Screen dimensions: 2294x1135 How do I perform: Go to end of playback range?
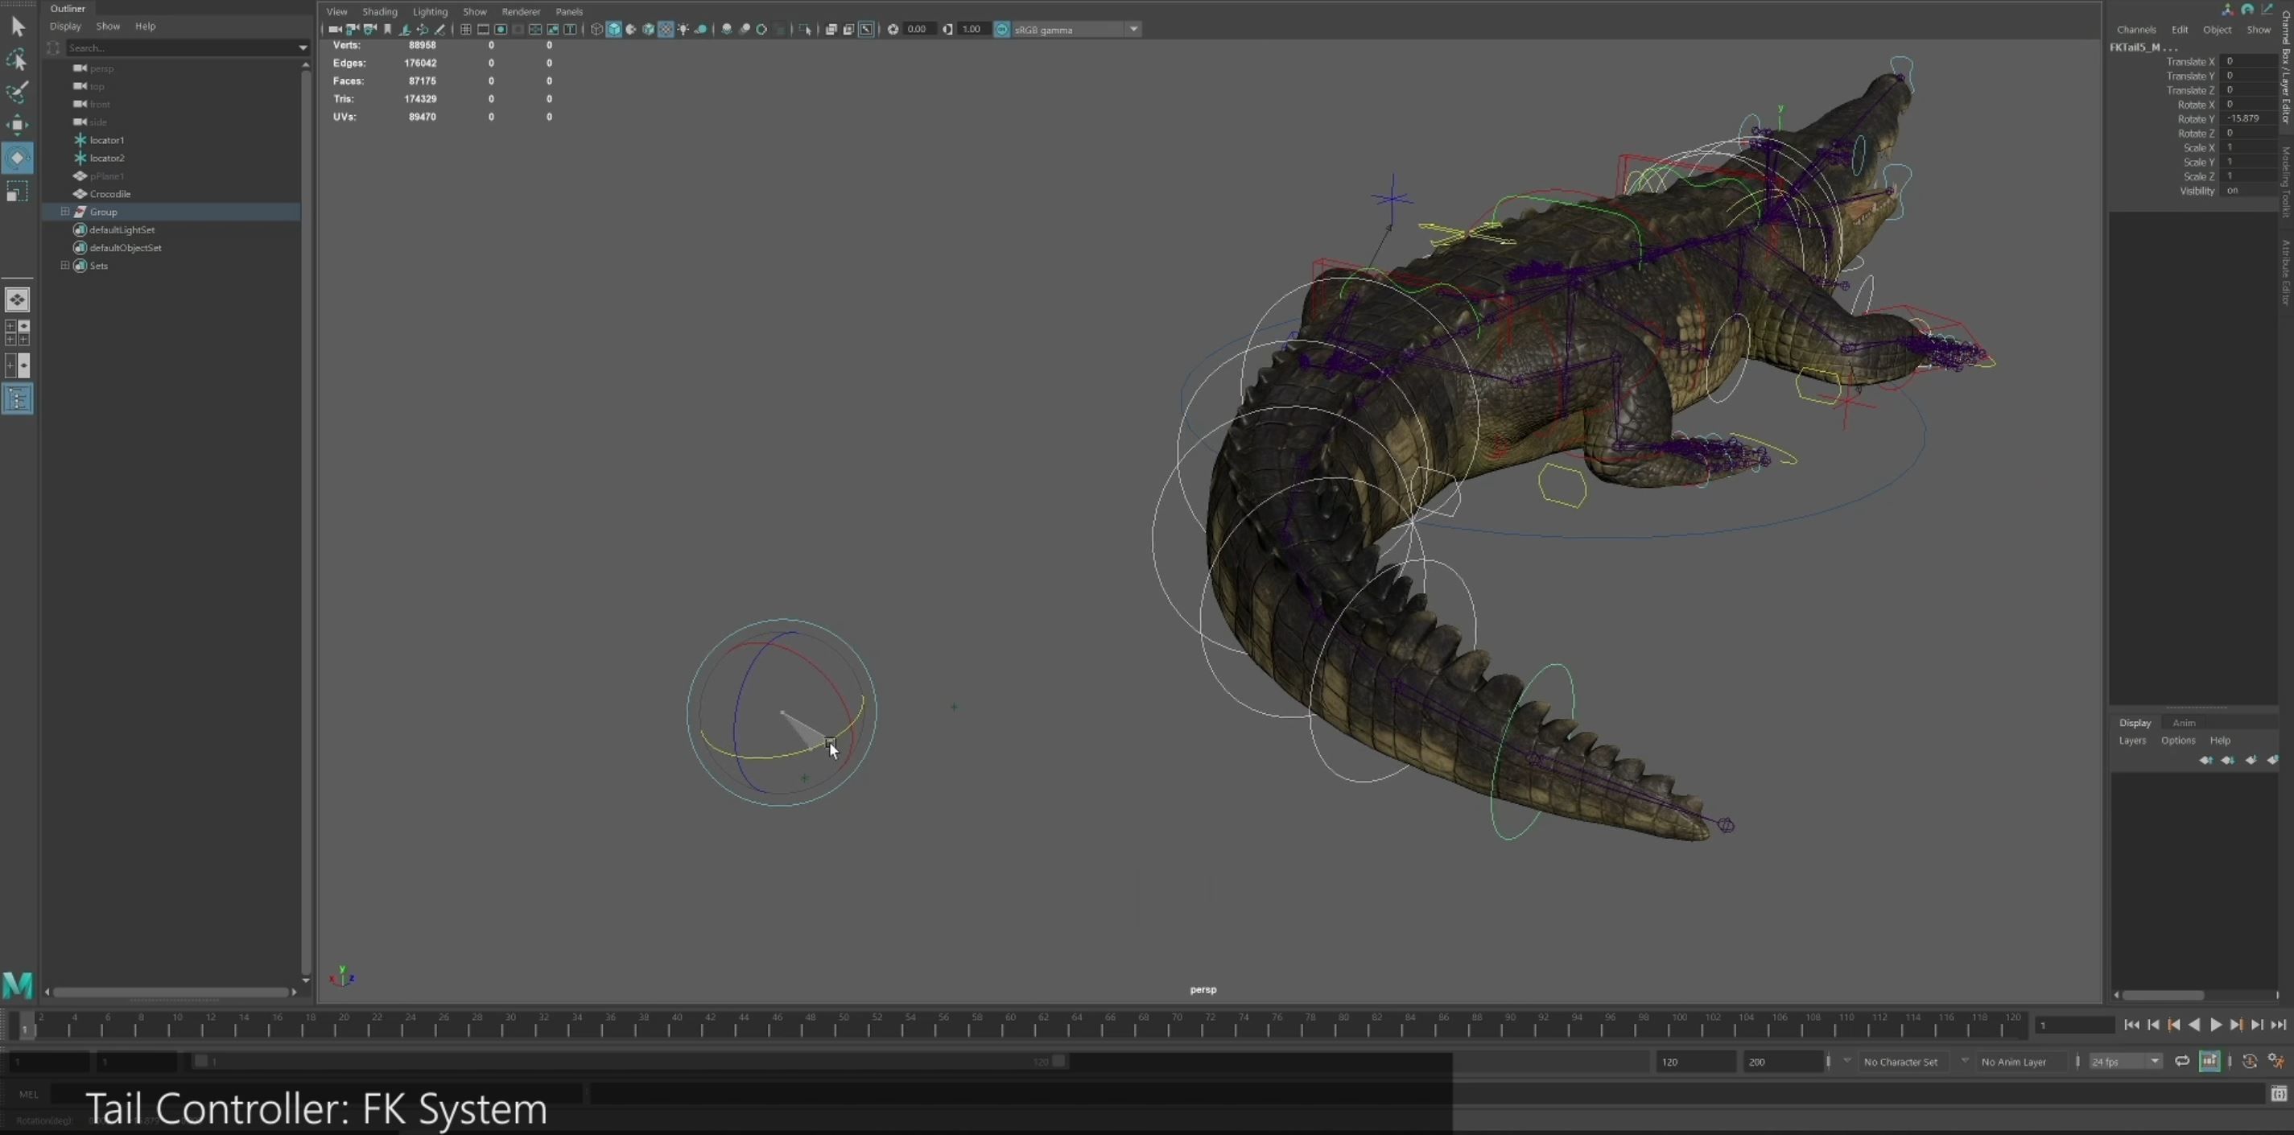(2278, 1025)
